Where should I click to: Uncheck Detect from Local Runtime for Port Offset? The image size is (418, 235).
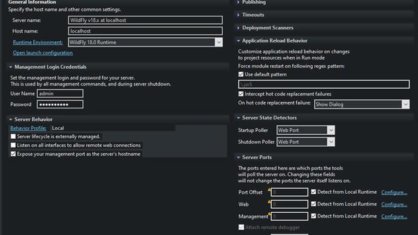point(313,192)
